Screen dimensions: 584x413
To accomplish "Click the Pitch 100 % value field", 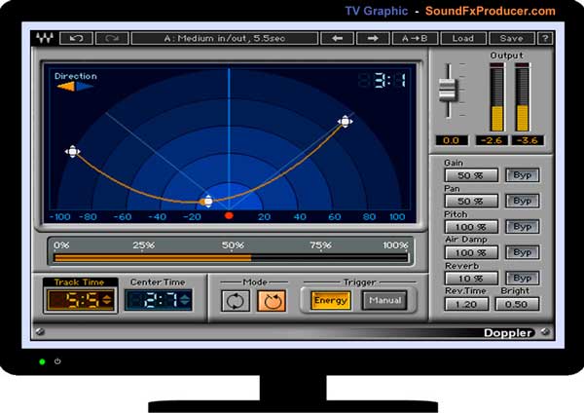I will click(x=471, y=227).
